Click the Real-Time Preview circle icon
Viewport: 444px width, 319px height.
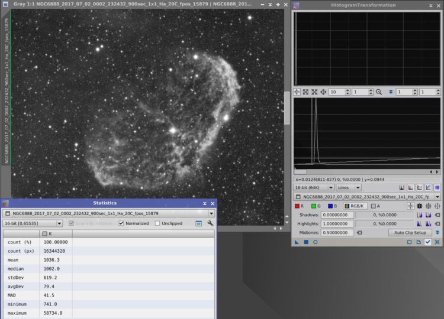pyautogui.click(x=315, y=242)
